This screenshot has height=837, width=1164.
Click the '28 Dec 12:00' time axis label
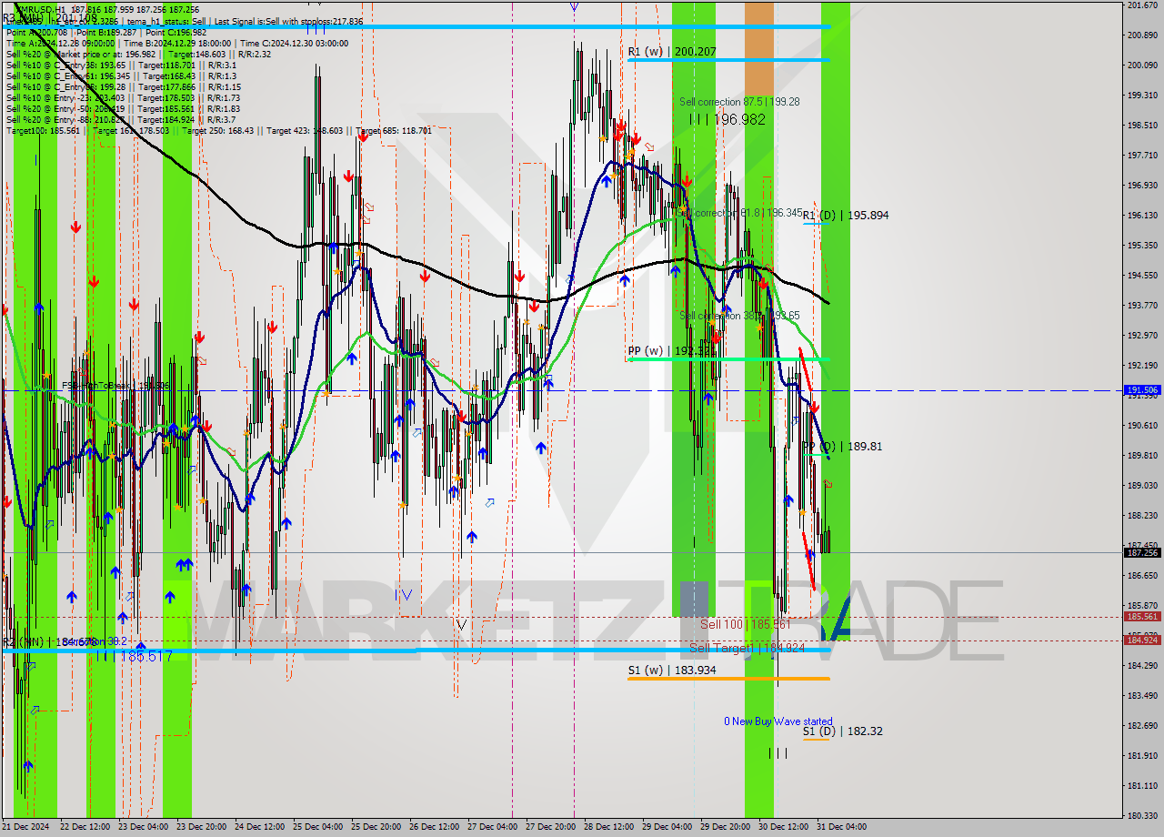pos(608,827)
